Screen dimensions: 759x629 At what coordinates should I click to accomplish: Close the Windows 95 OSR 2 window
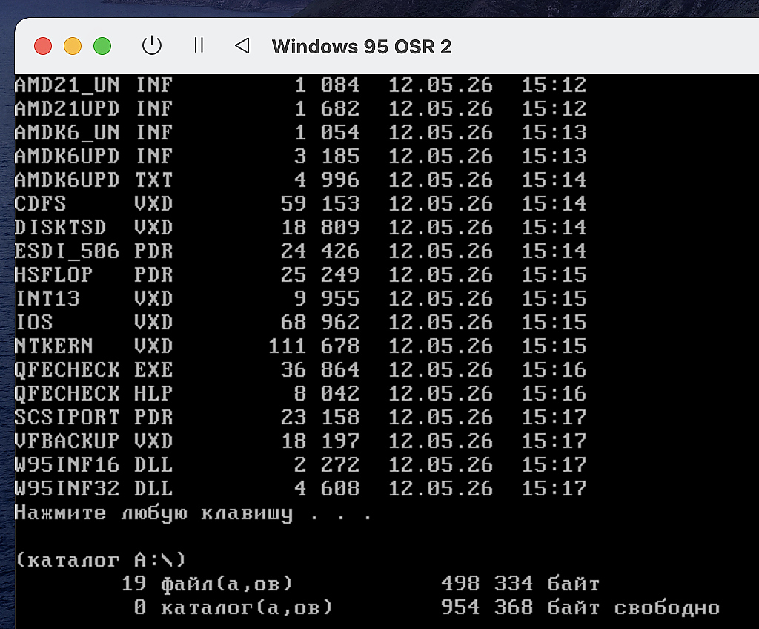click(x=43, y=46)
